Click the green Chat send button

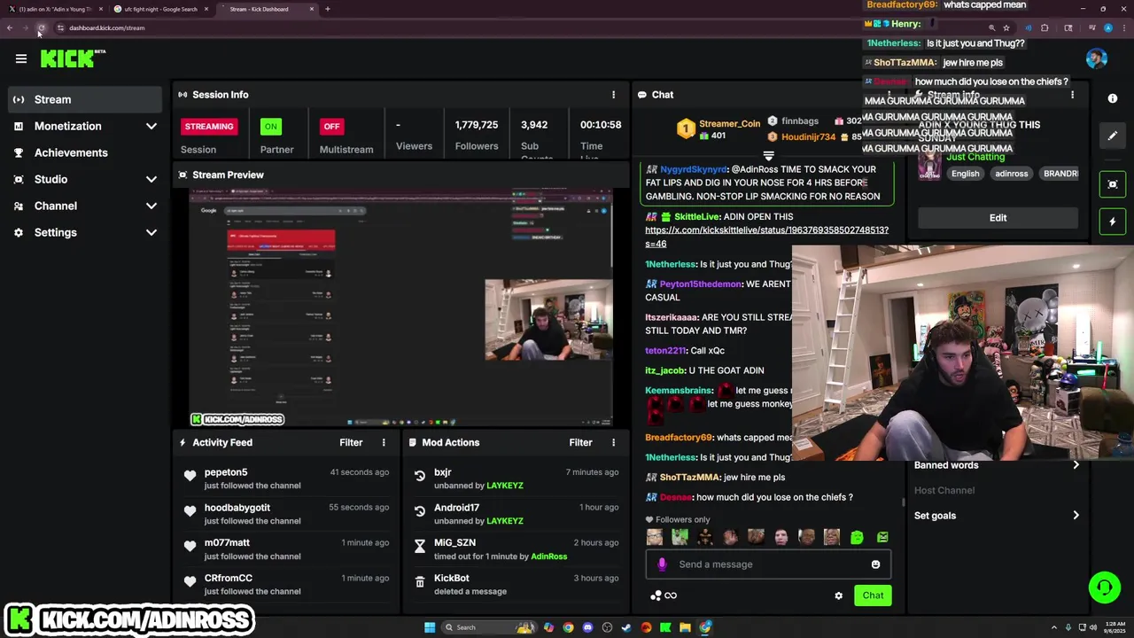pyautogui.click(x=873, y=595)
